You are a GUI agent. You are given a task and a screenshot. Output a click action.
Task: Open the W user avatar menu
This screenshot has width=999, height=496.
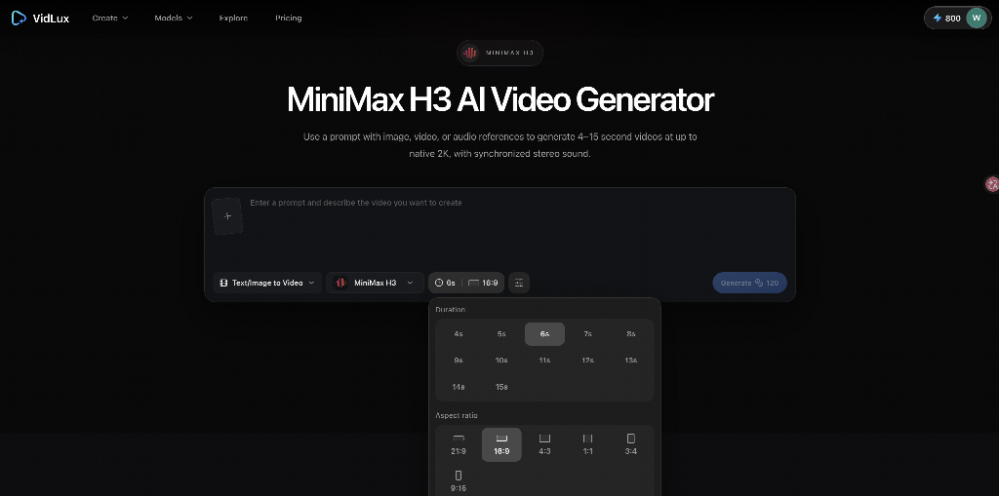tap(976, 18)
